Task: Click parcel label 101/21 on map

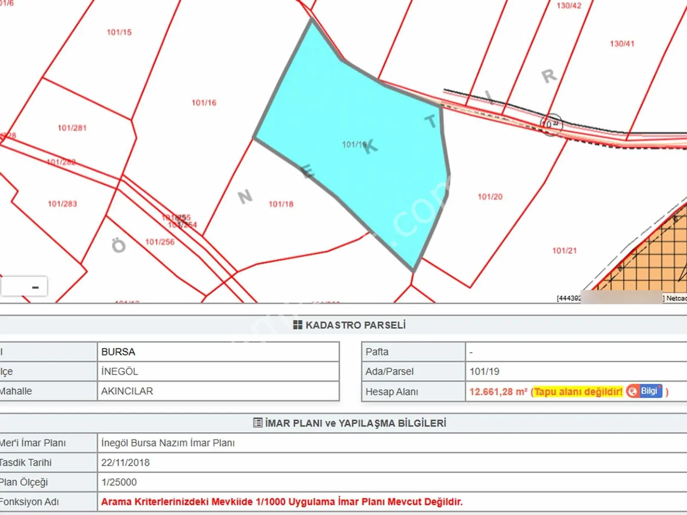Action: tap(564, 251)
